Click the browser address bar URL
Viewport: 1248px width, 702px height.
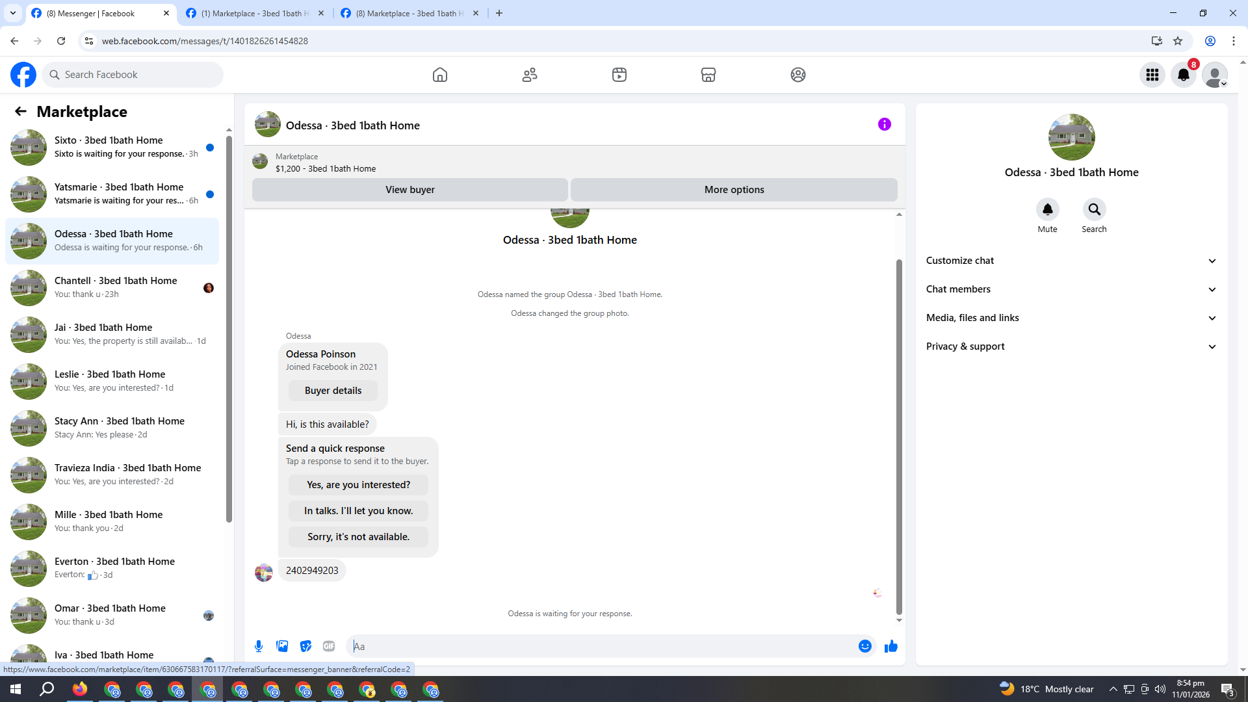(x=205, y=41)
